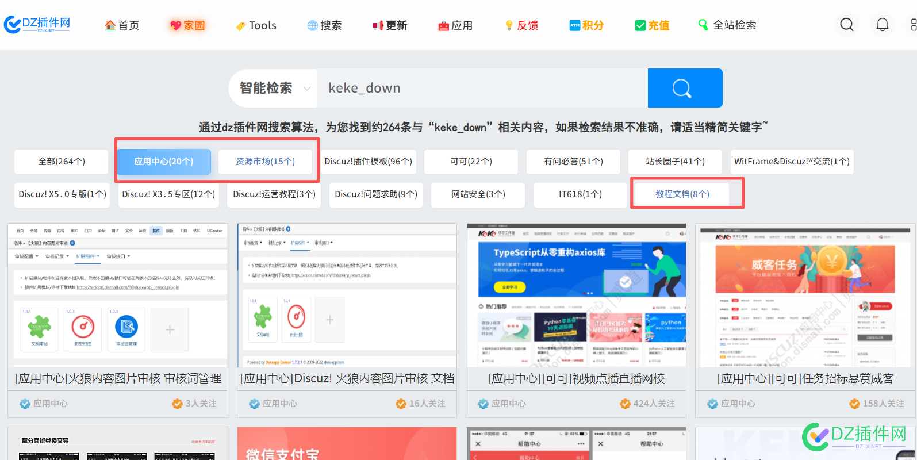Open thumbnail of 视频点播直播网校 result

[576, 296]
